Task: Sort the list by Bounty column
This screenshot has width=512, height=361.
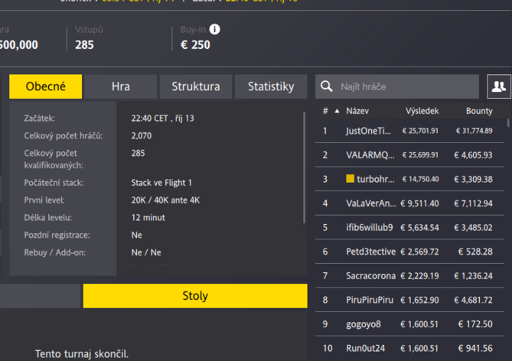Action: pyautogui.click(x=479, y=111)
